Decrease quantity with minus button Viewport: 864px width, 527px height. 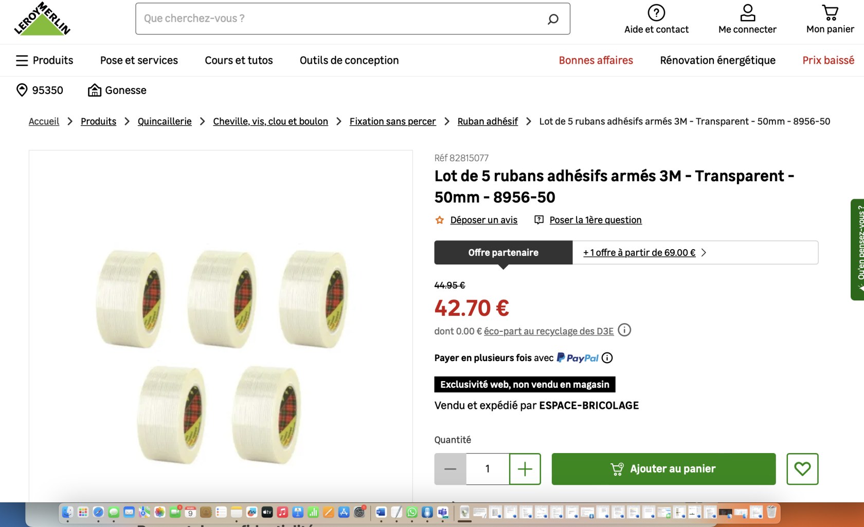(451, 469)
